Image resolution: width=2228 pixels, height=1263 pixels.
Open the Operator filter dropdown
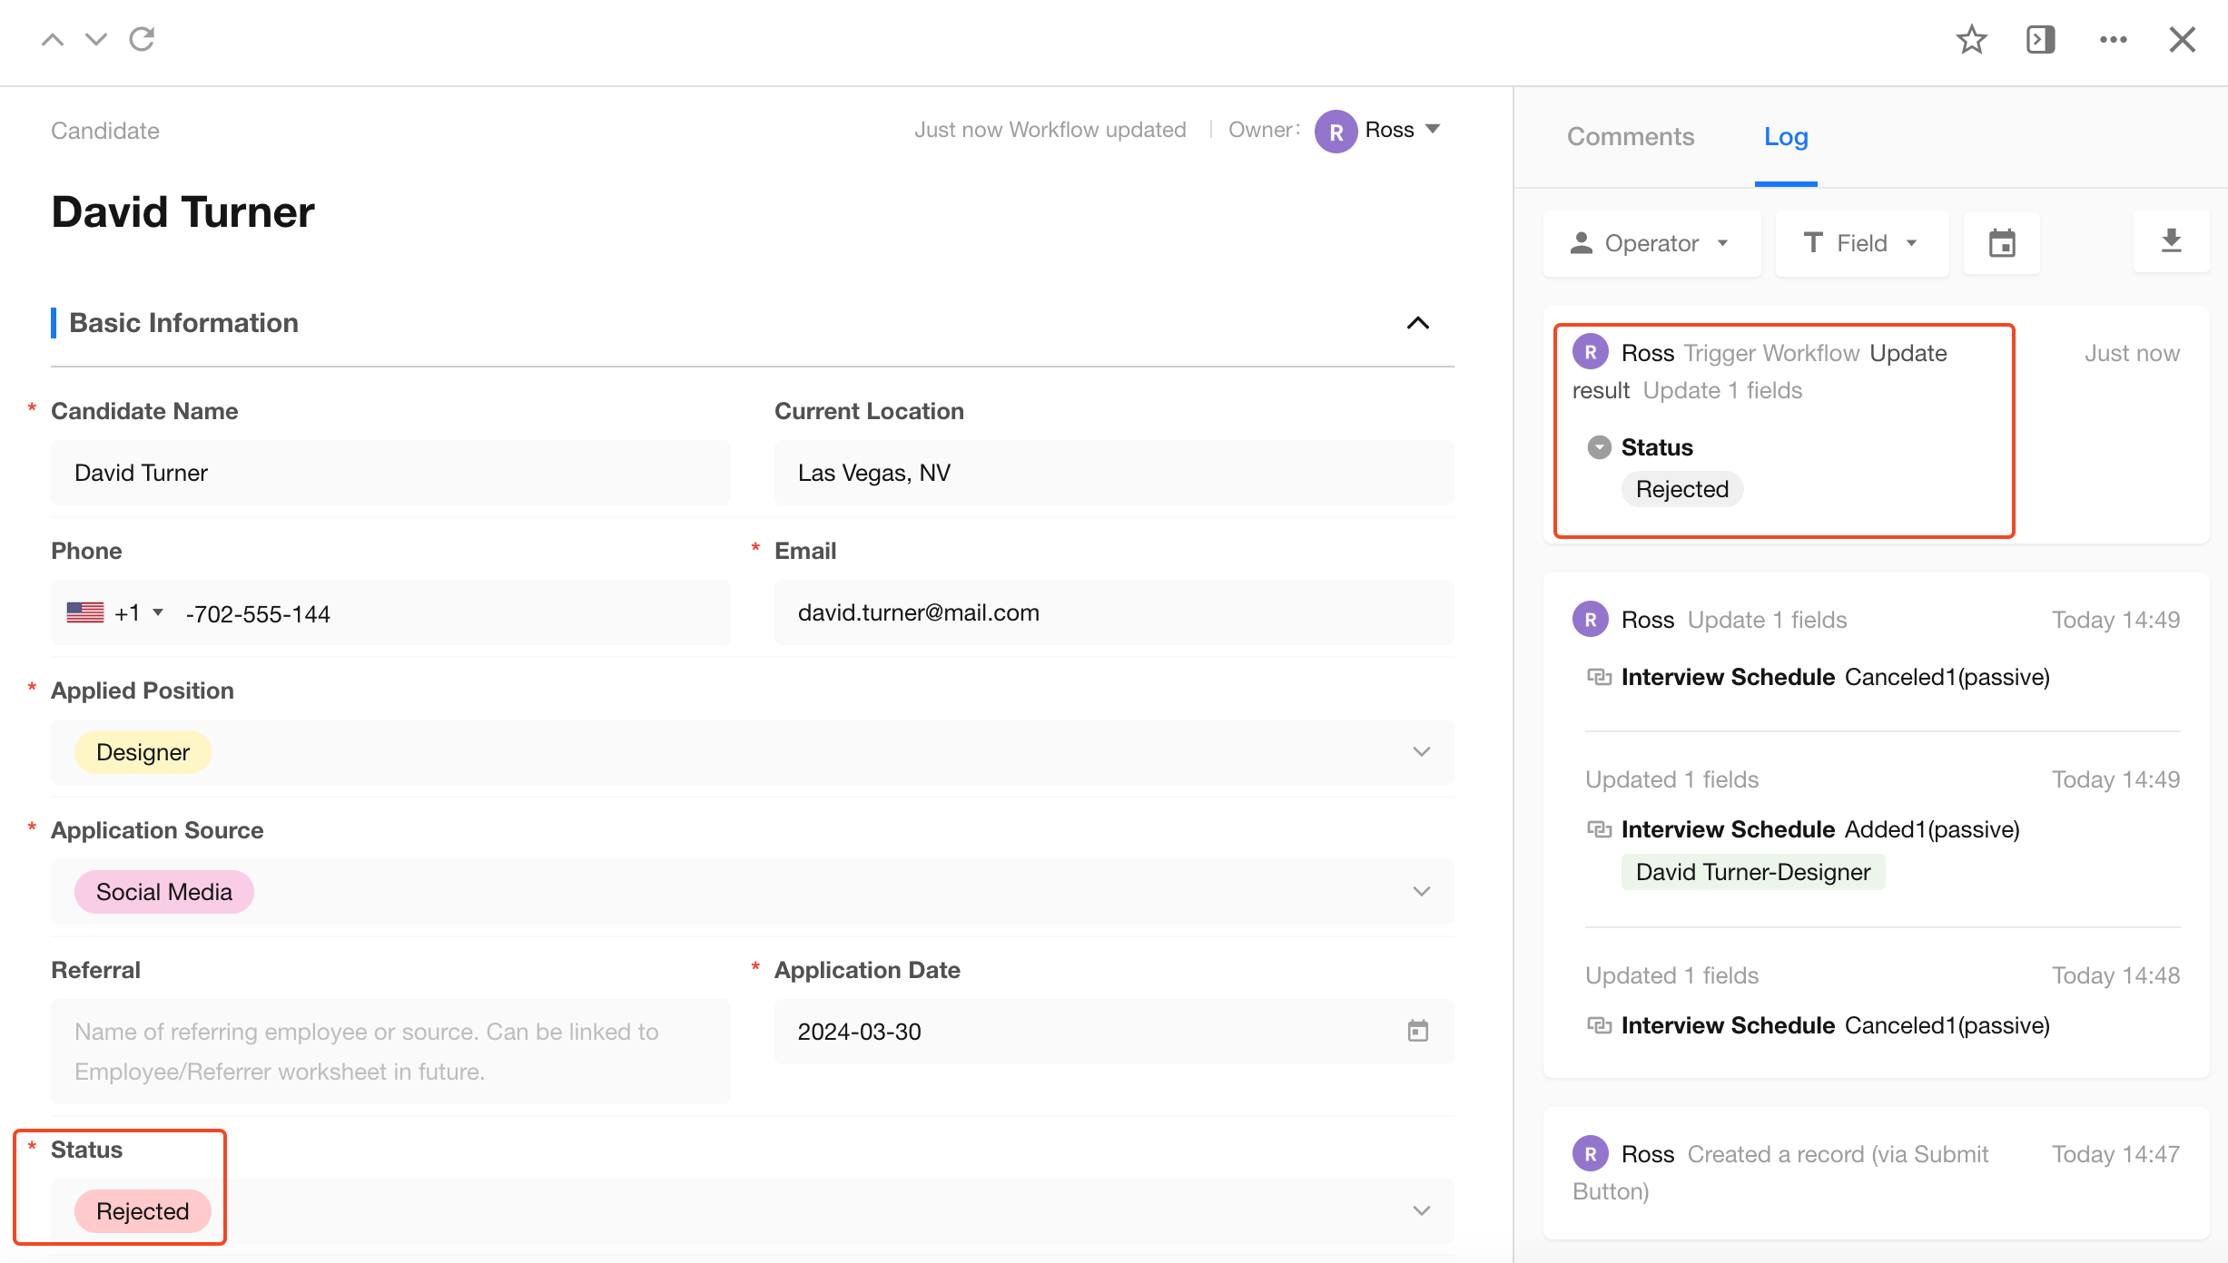(1652, 243)
